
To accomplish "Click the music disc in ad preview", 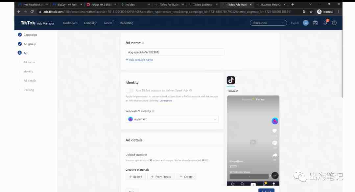I will (x=274, y=176).
